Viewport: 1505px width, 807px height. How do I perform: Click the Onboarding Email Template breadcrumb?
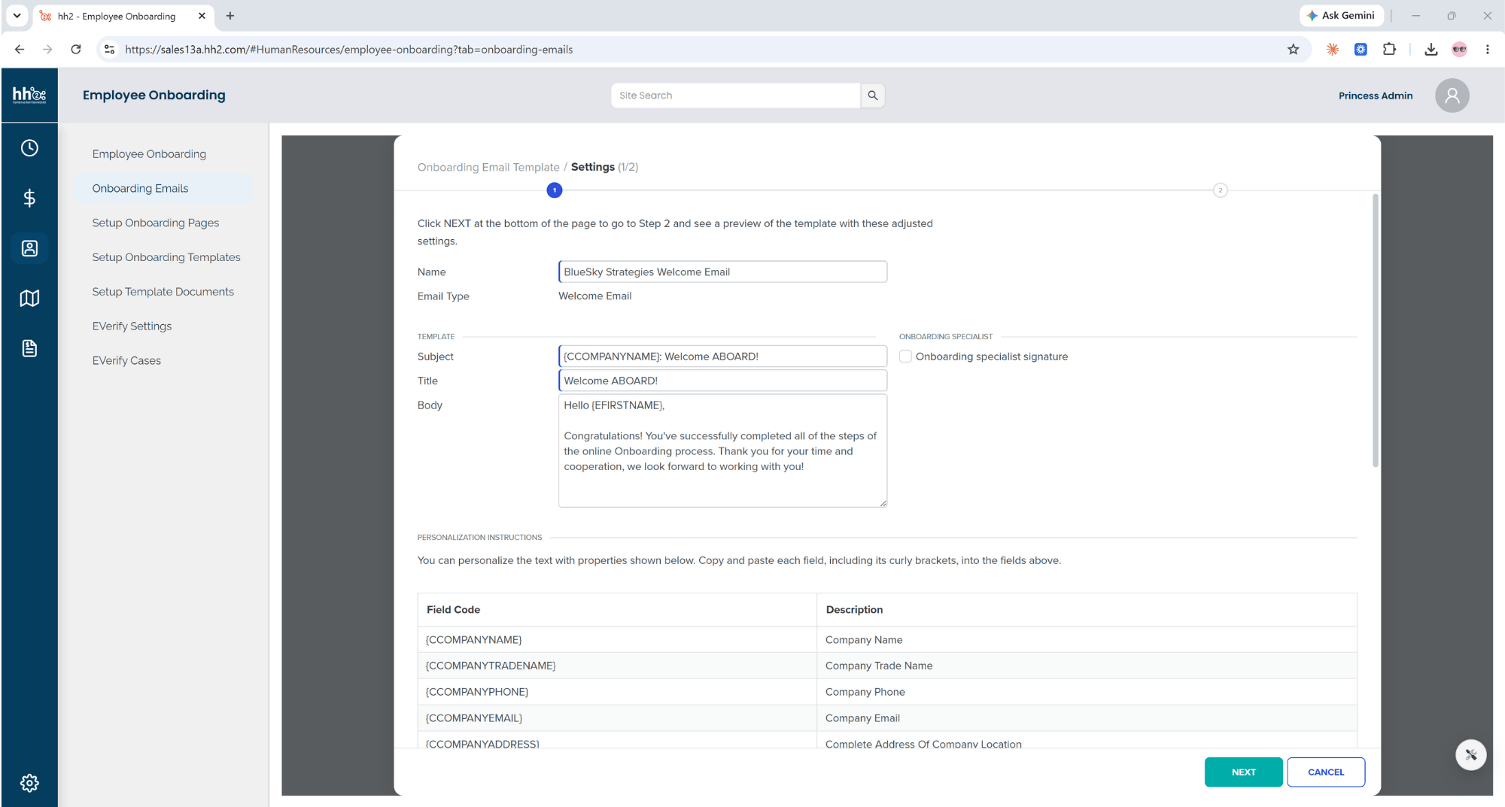click(488, 167)
